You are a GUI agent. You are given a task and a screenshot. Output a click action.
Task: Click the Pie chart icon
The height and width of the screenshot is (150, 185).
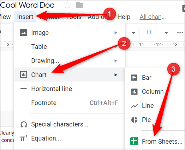[134, 120]
